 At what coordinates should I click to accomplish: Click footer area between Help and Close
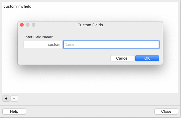point(88,111)
